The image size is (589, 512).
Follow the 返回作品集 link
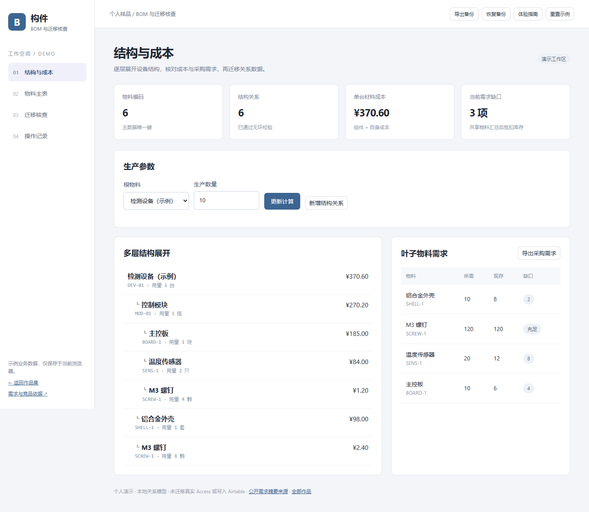point(23,383)
